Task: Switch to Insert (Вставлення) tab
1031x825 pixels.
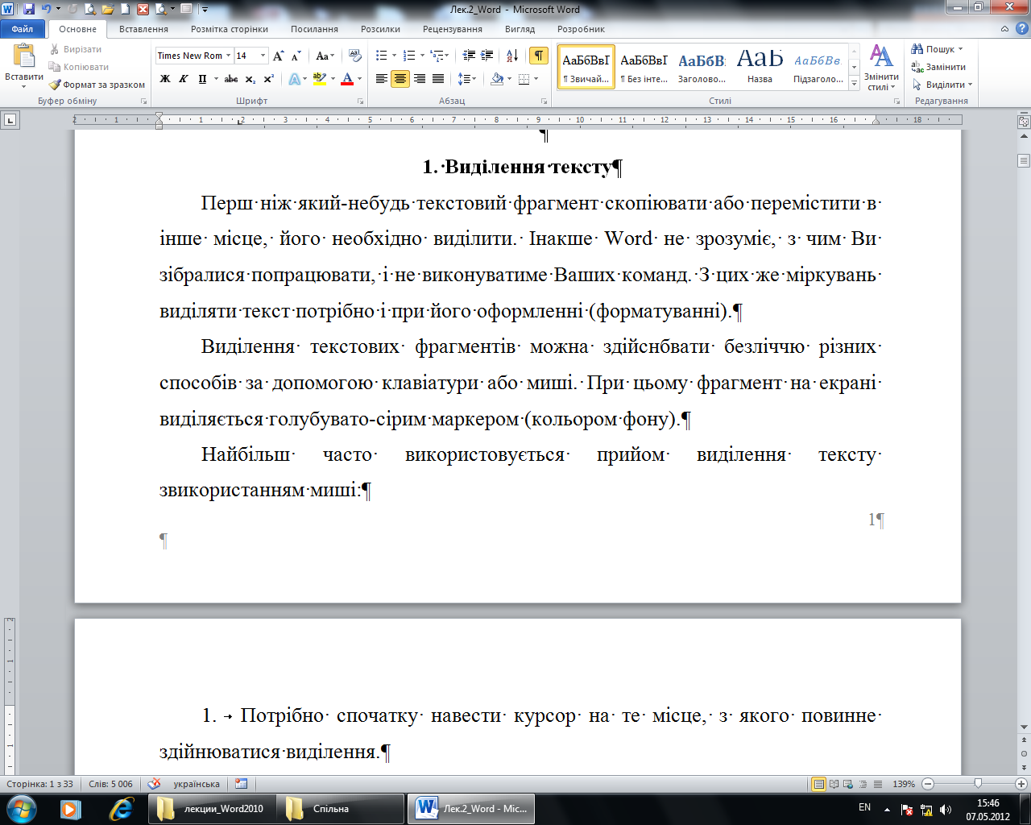Action: pos(143,29)
